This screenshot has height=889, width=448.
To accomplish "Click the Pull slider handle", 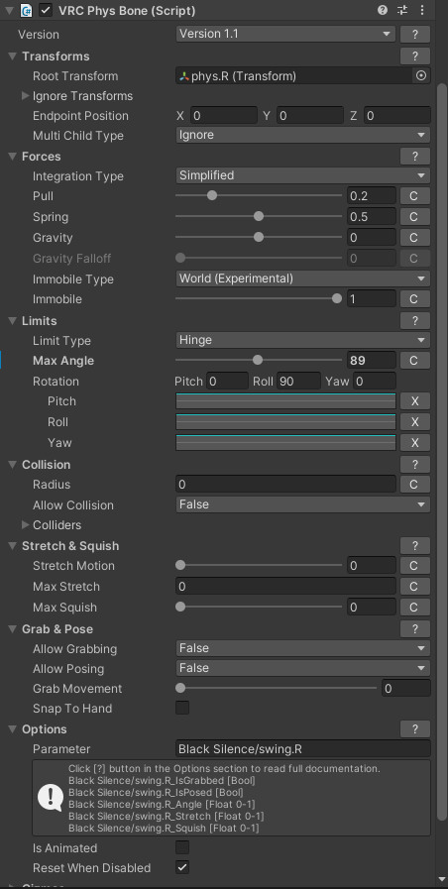I will click(212, 195).
